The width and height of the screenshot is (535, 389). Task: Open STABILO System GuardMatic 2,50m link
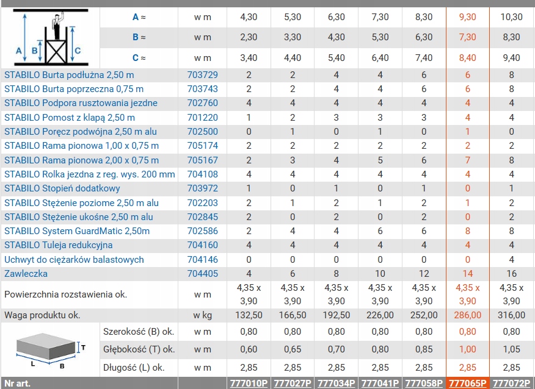coord(77,231)
